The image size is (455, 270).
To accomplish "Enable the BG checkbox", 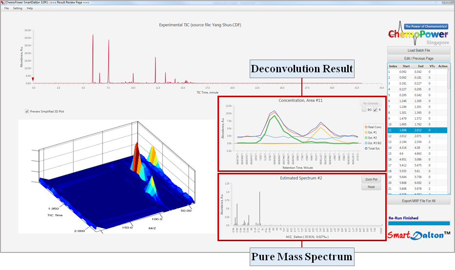I will [x=364, y=110].
